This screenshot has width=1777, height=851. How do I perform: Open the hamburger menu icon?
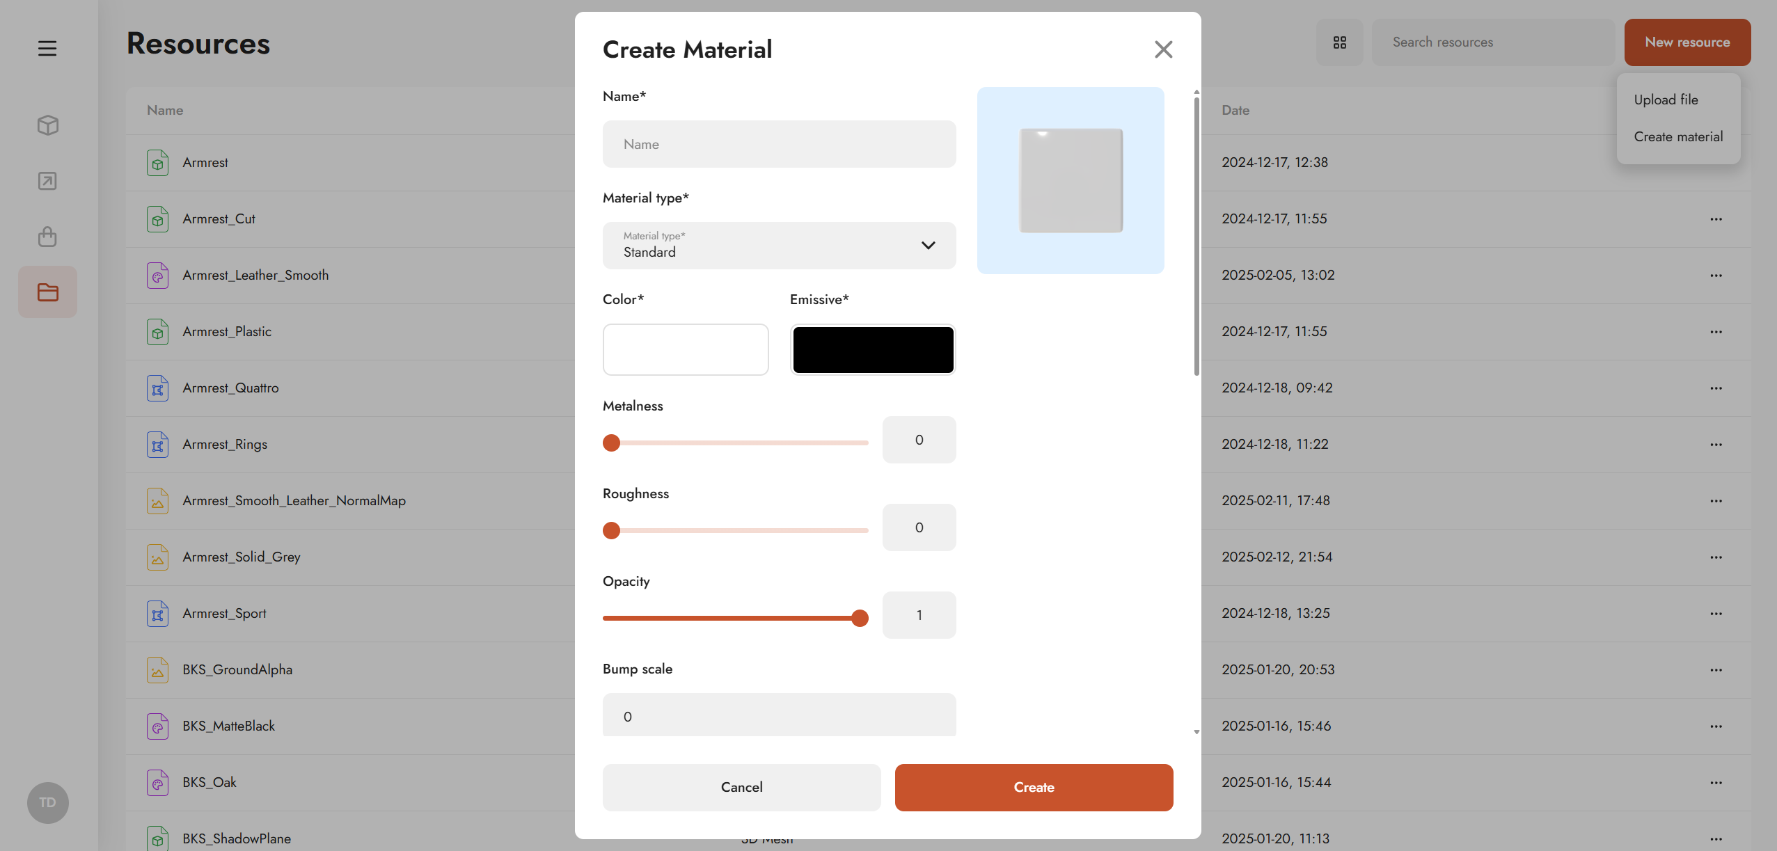tap(47, 48)
